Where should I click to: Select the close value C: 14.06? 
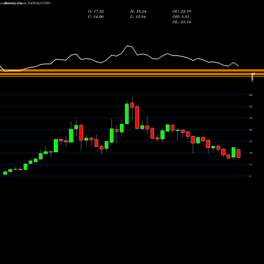click(x=96, y=17)
